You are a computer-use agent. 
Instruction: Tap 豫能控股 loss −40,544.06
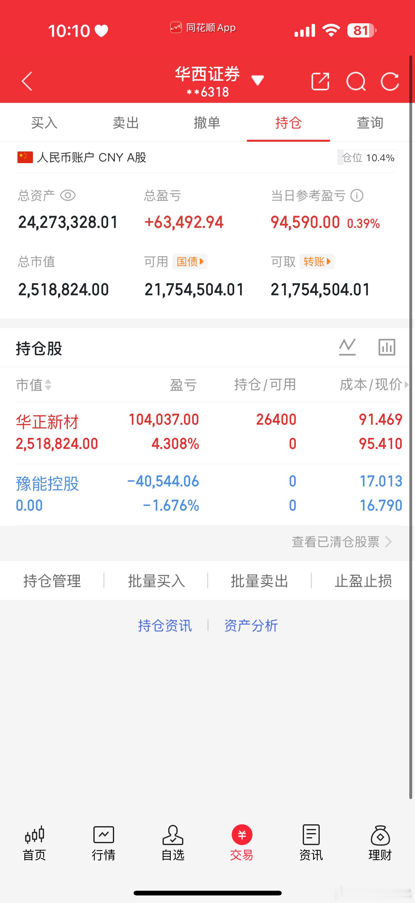coord(163,481)
